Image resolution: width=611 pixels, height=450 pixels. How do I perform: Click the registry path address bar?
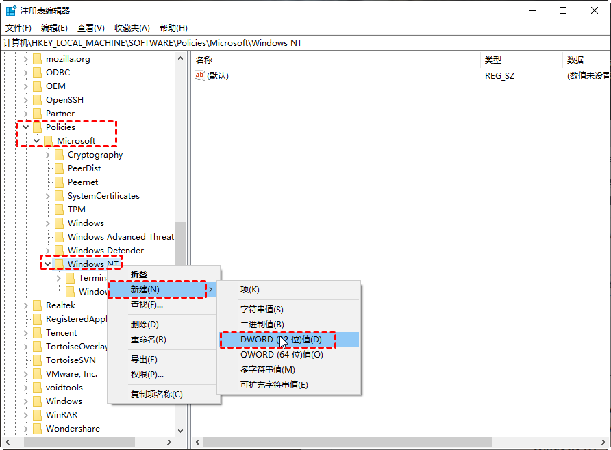coord(305,43)
